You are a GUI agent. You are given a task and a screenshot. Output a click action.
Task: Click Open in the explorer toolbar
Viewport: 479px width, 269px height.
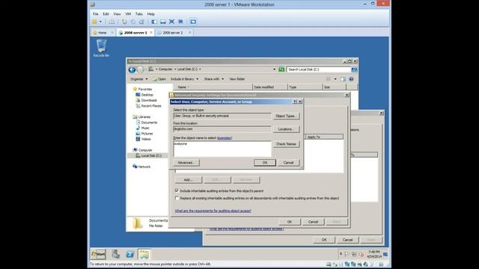pyautogui.click(x=159, y=79)
